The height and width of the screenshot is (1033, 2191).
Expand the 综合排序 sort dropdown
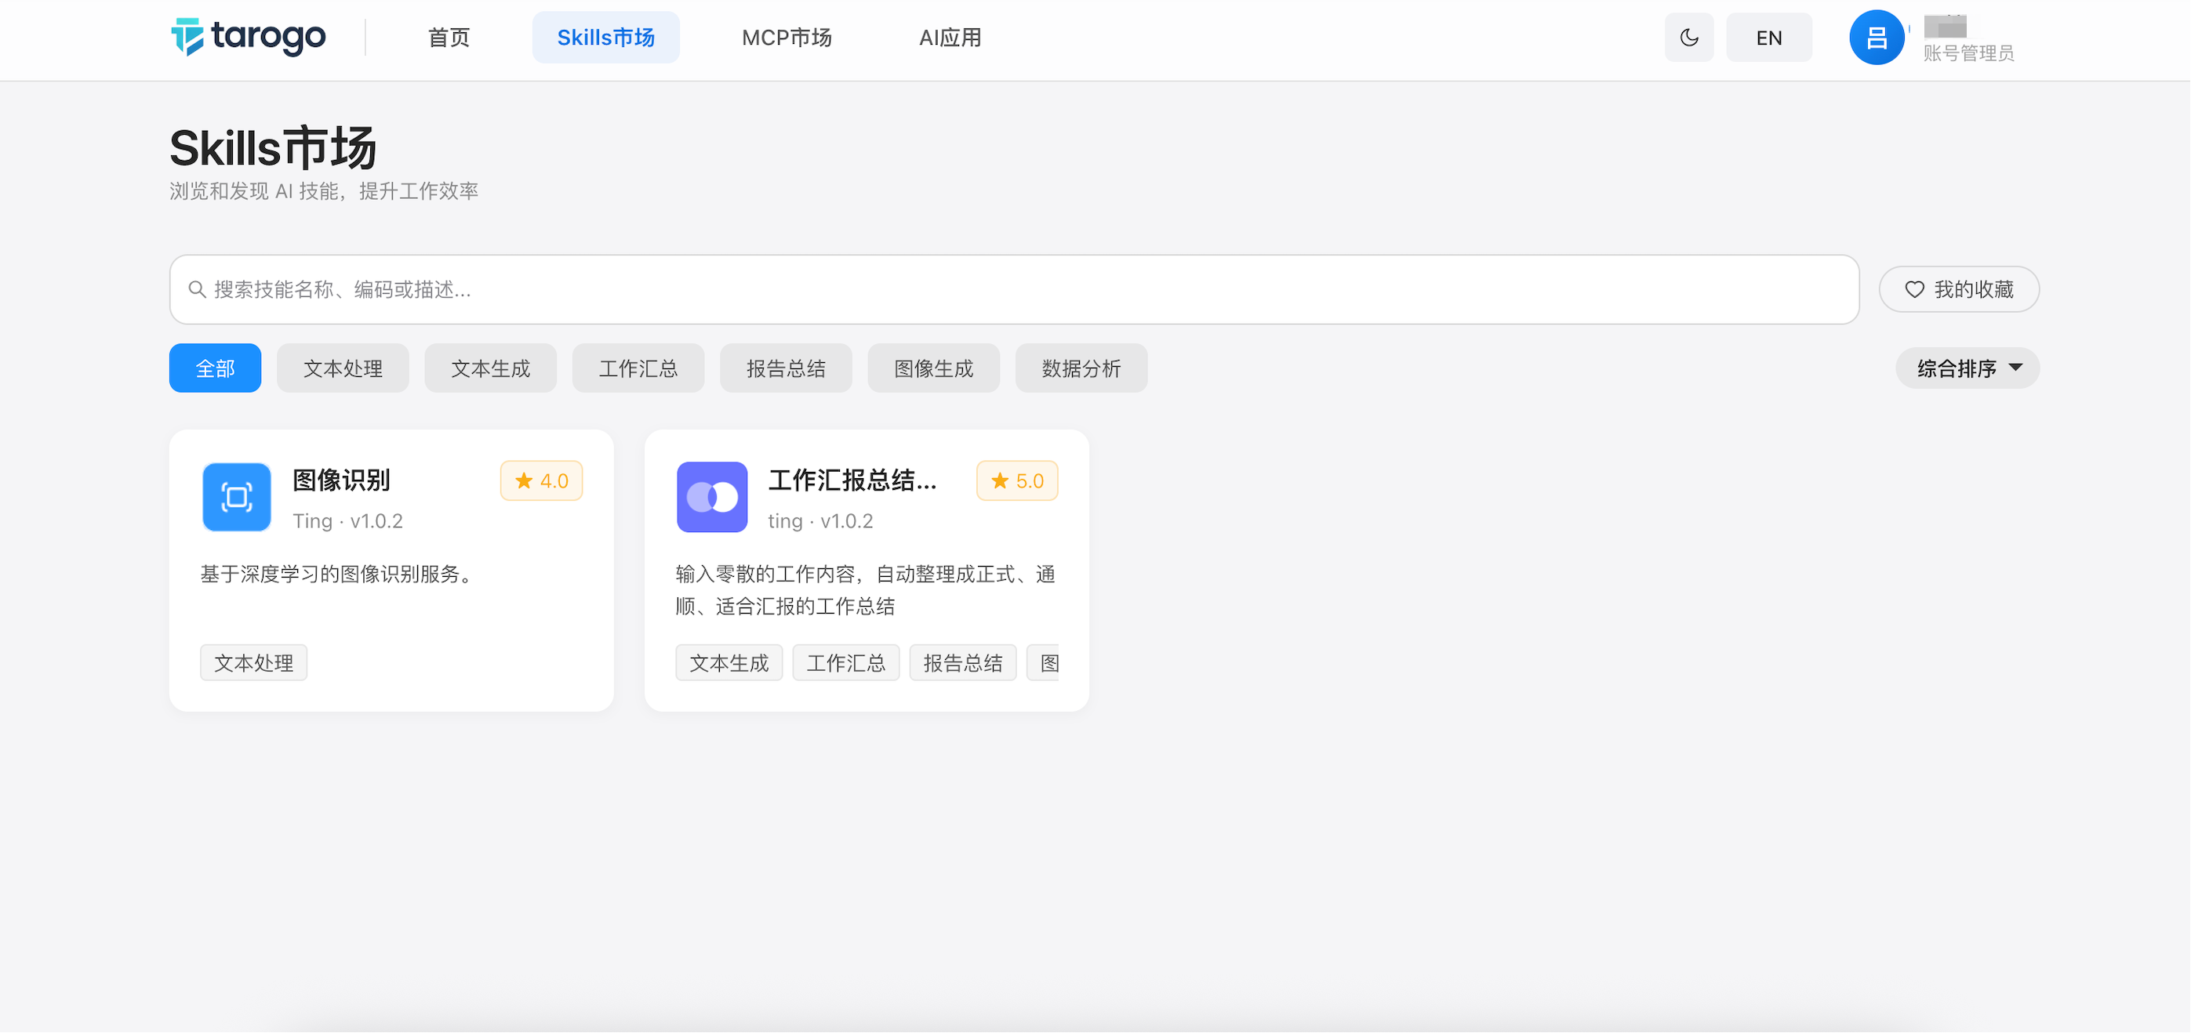(x=1968, y=368)
